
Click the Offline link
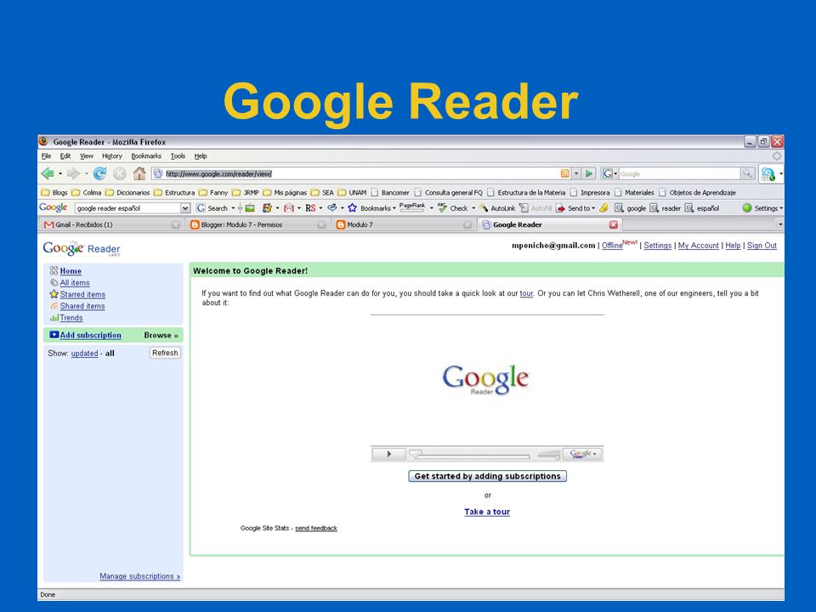[612, 246]
